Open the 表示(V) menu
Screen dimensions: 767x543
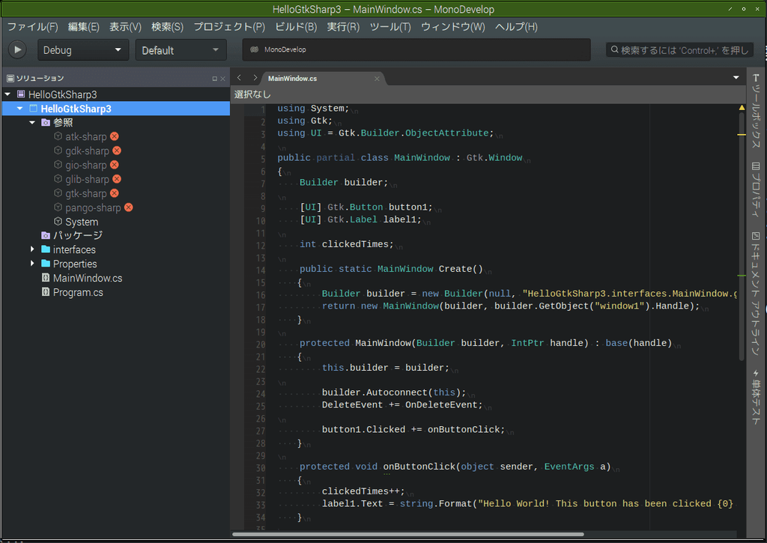point(125,27)
